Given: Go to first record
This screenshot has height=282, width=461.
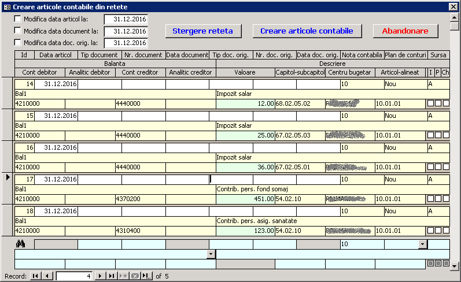Looking at the screenshot, I should pyautogui.click(x=35, y=276).
